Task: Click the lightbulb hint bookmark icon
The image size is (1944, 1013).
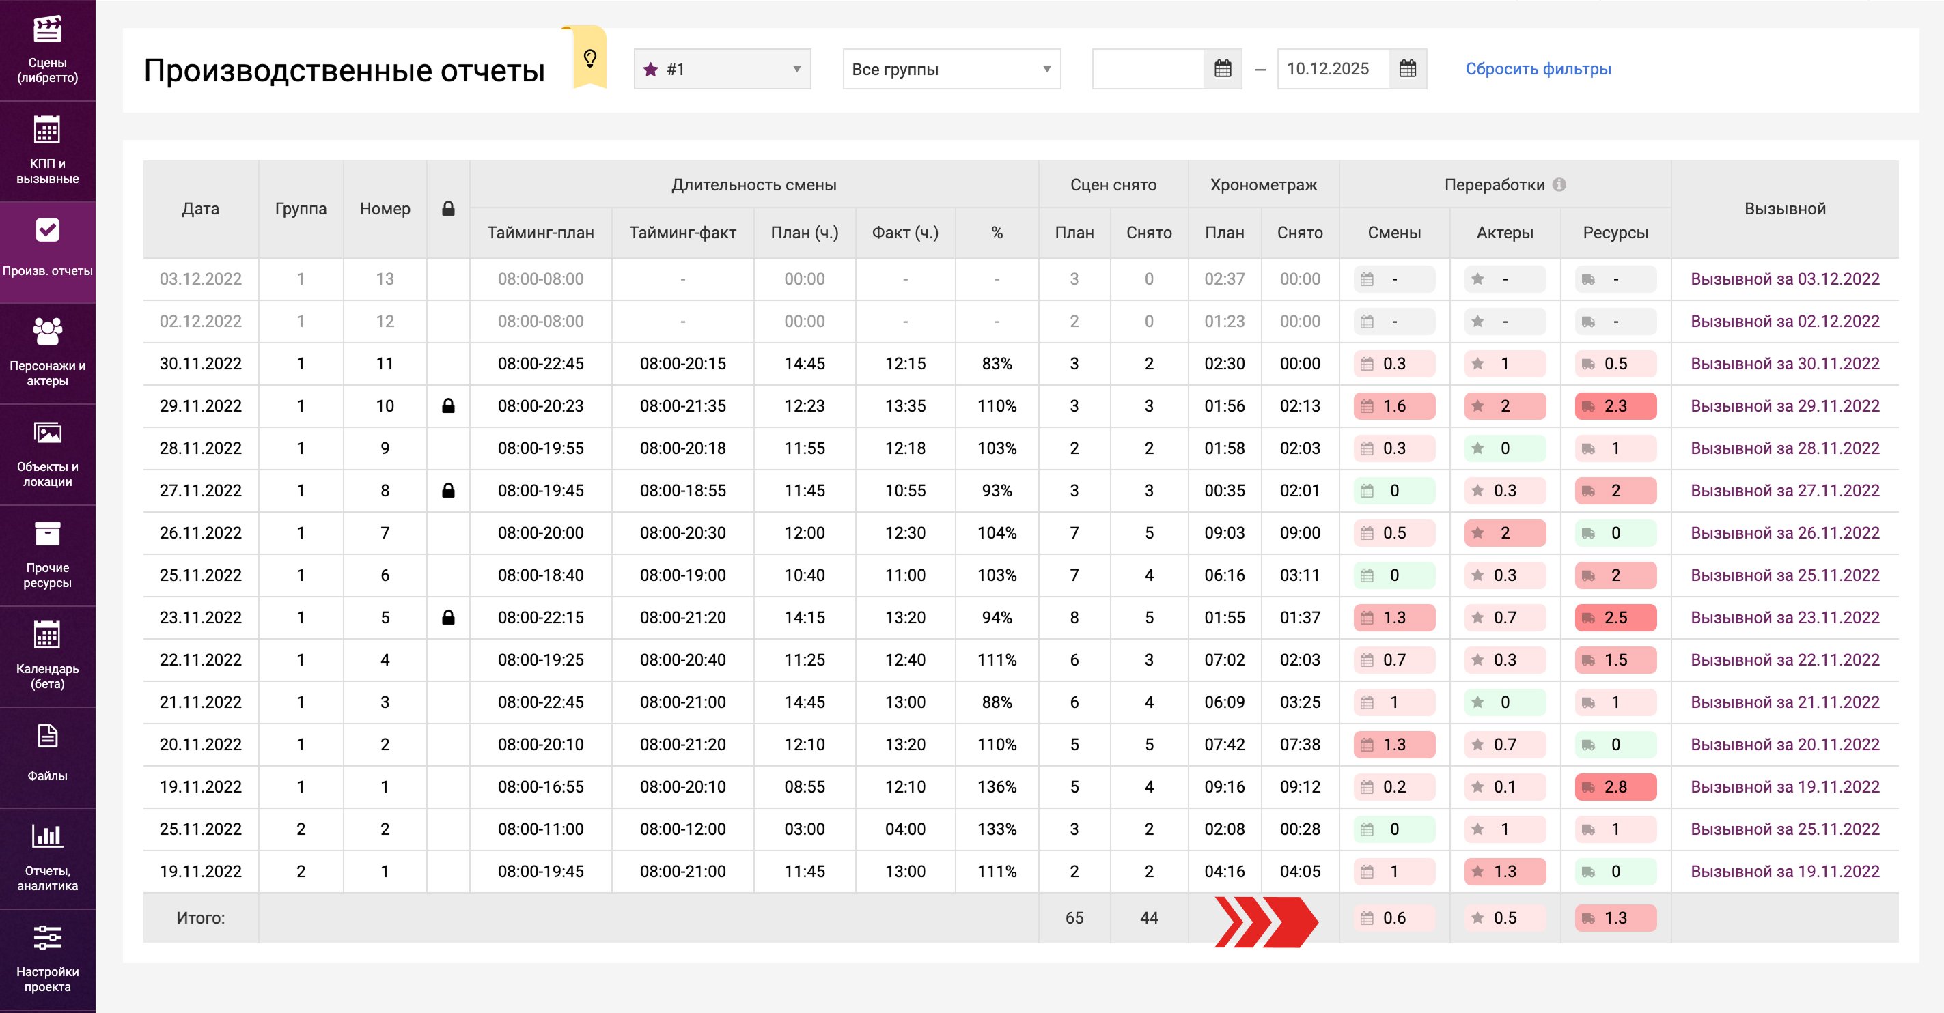Action: click(x=590, y=59)
